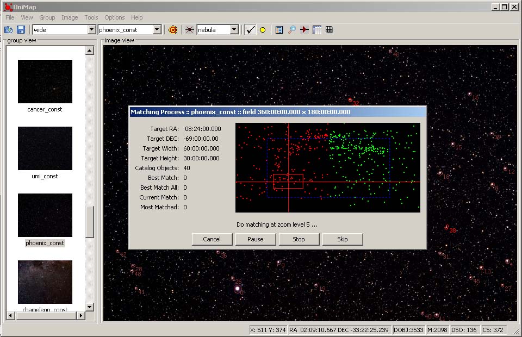Open the File menu
The width and height of the screenshot is (522, 337).
[x=10, y=17]
